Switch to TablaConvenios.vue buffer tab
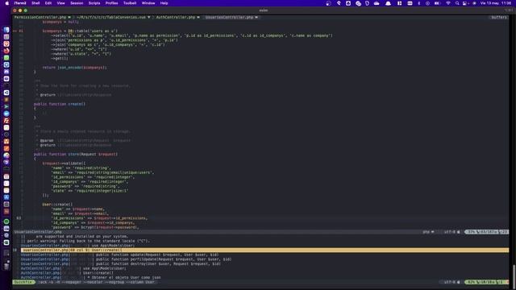The image size is (516, 290). point(114,17)
